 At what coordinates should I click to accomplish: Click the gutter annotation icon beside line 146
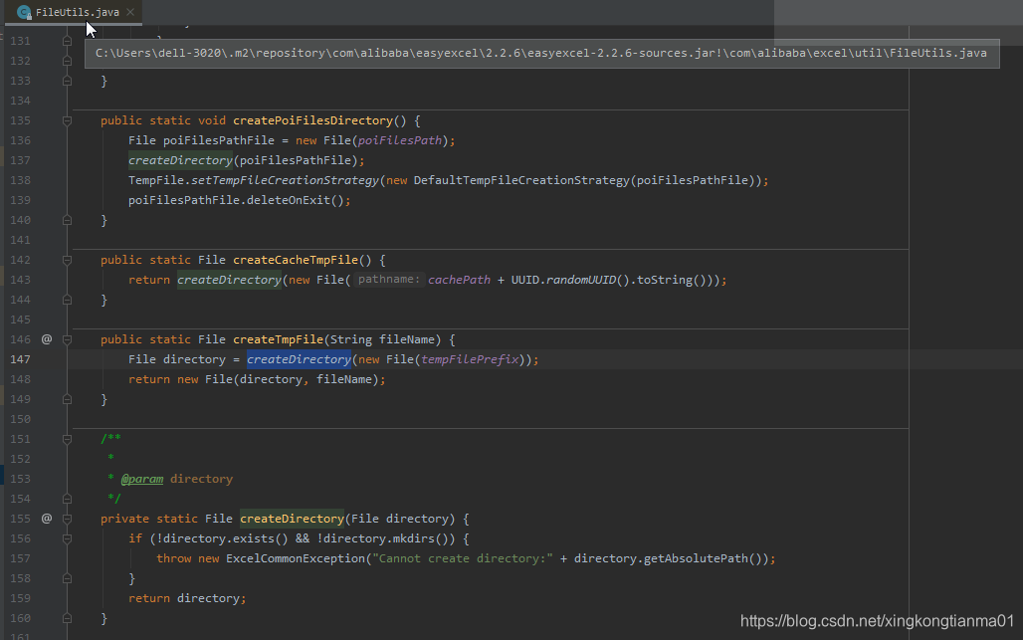[46, 338]
